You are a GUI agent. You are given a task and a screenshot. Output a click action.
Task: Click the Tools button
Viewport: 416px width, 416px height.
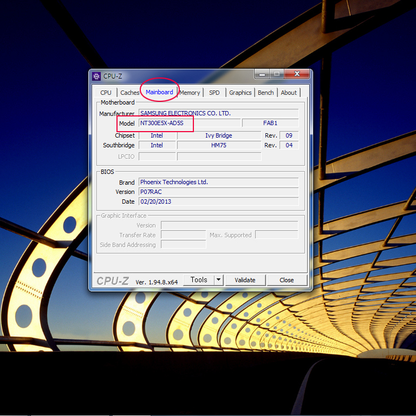coord(199,280)
